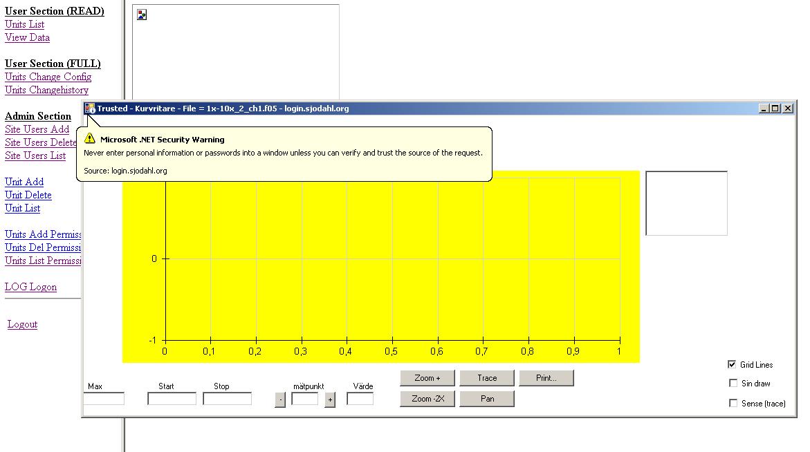Open the Units Add Permission link
Screen dimensions: 810x452
(x=43, y=235)
